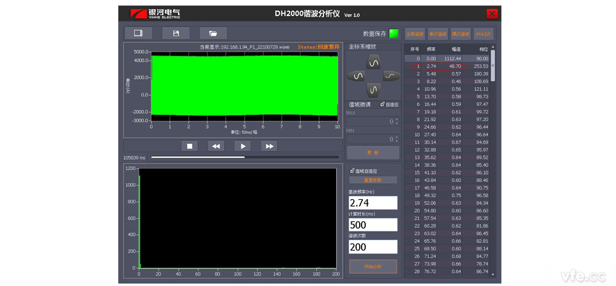
Task: Toggle the 值域自适应 checkbox
Action: (x=352, y=171)
